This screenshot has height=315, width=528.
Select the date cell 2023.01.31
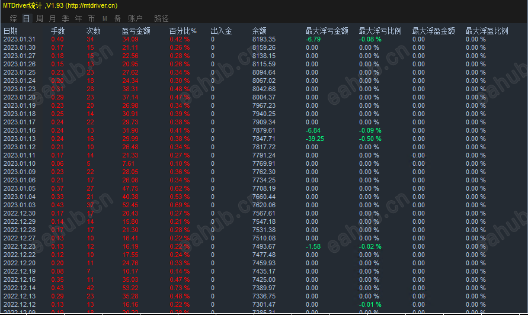(19, 39)
